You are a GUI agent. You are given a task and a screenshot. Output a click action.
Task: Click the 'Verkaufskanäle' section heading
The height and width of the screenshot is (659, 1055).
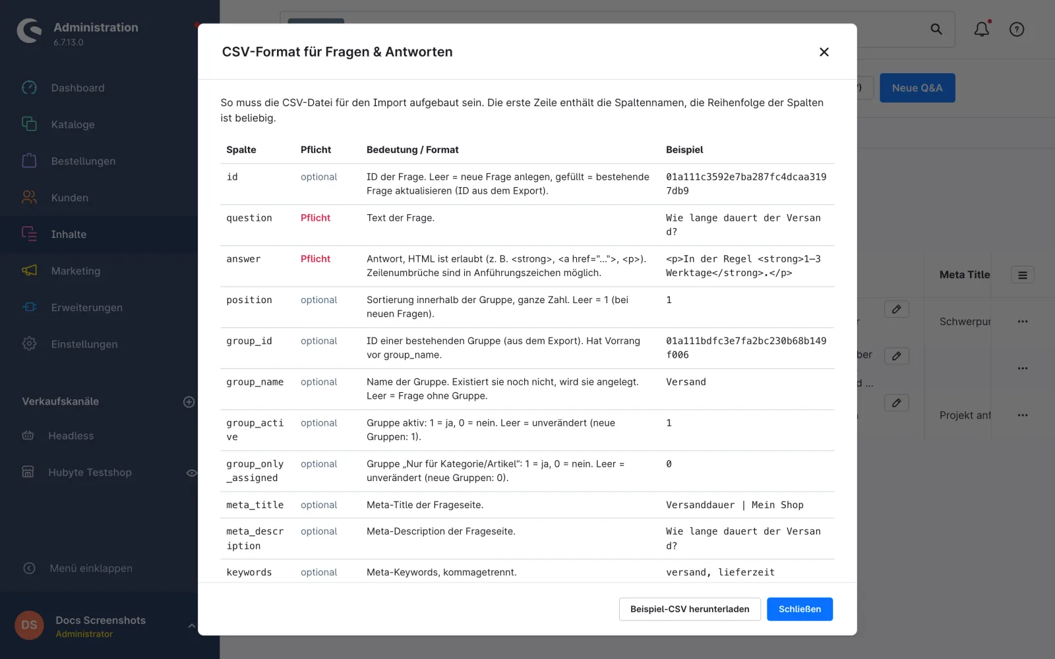point(61,401)
